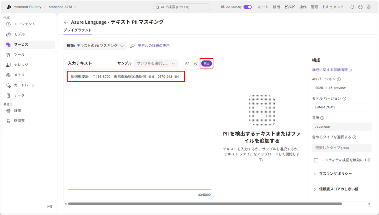Open the ドキュメント top menu item

point(333,7)
